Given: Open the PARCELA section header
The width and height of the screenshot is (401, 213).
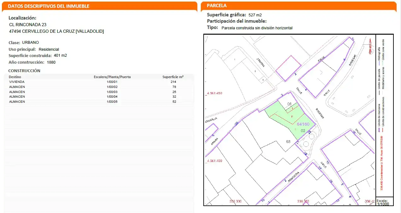Looking at the screenshot, I should (x=217, y=6).
